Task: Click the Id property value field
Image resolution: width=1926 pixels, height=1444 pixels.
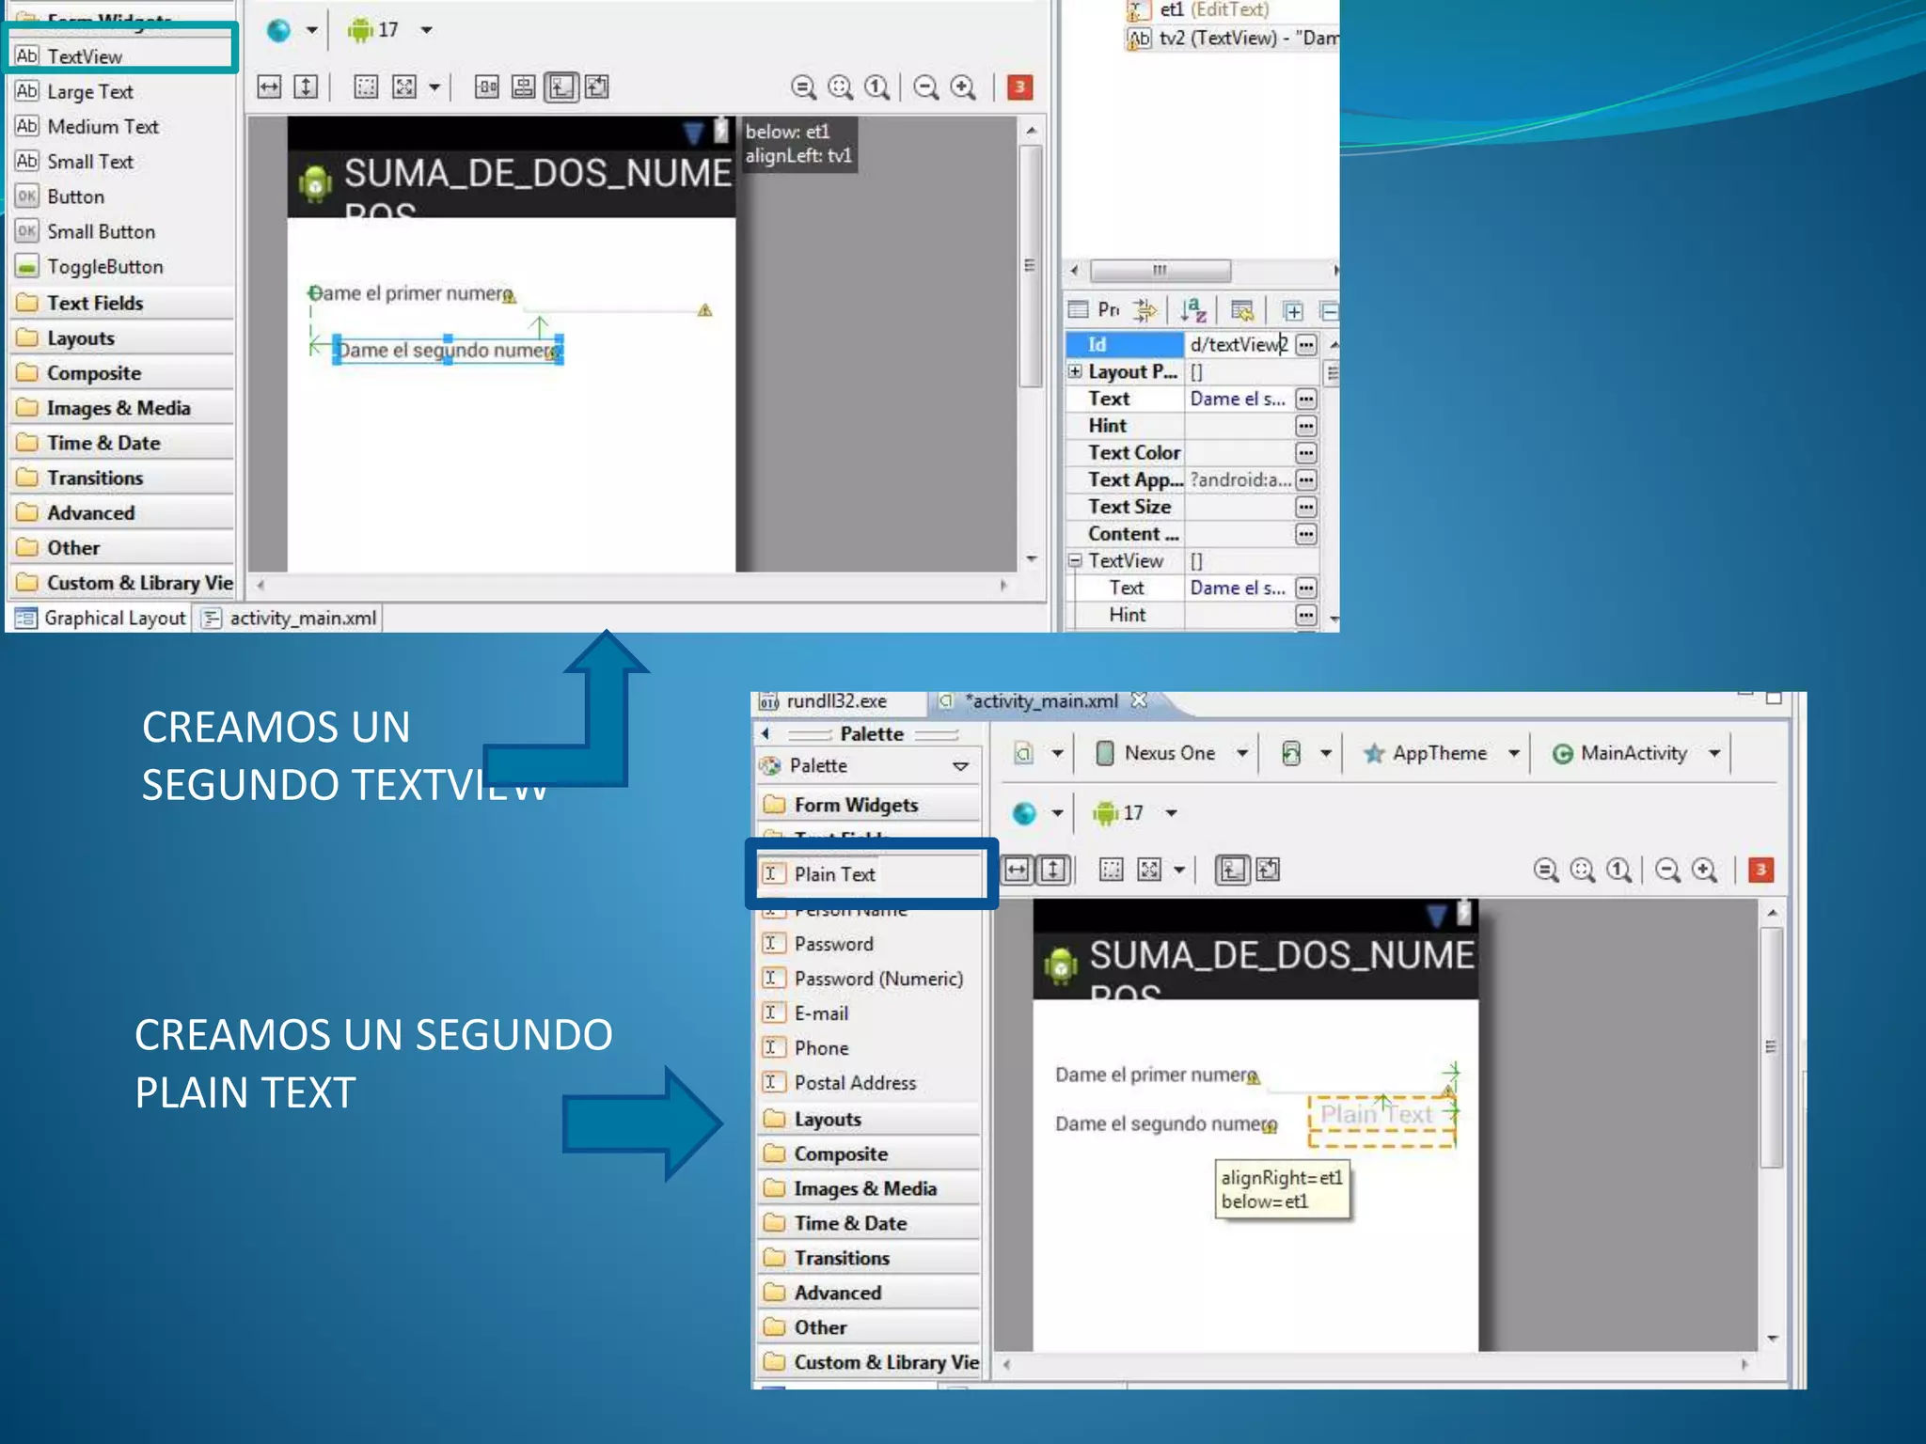Action: pyautogui.click(x=1238, y=345)
